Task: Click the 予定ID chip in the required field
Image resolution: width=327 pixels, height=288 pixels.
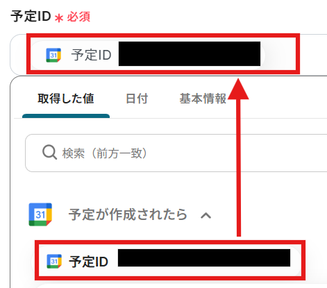Action: [x=148, y=55]
